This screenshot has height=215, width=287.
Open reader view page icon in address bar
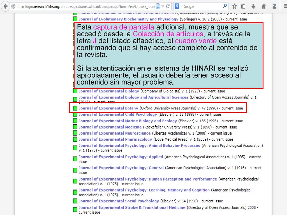click(x=158, y=6)
